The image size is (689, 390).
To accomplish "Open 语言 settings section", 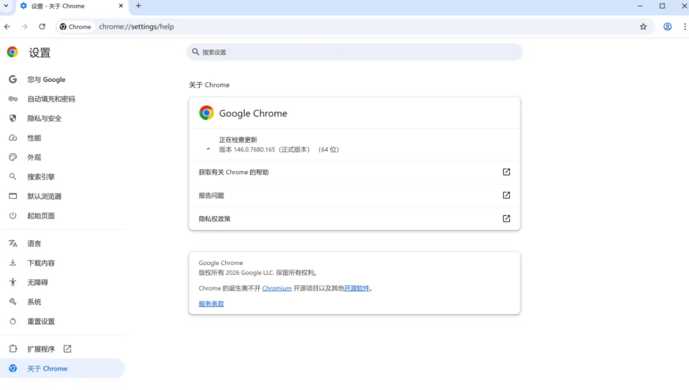I will tap(63, 243).
